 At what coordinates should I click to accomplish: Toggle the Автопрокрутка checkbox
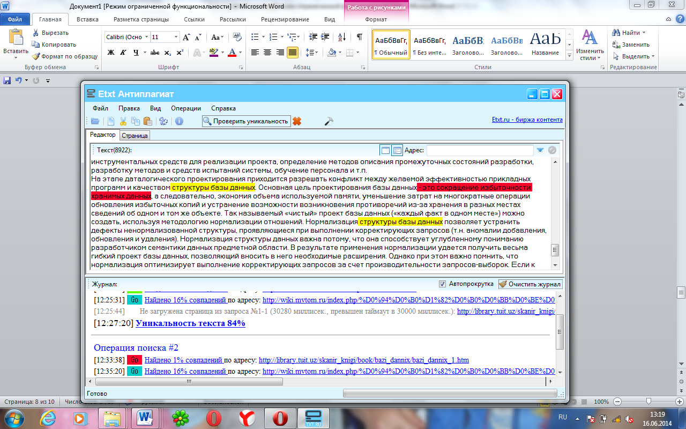coord(442,284)
